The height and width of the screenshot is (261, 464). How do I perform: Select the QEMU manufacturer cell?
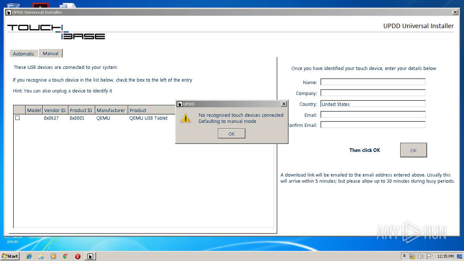pyautogui.click(x=103, y=118)
